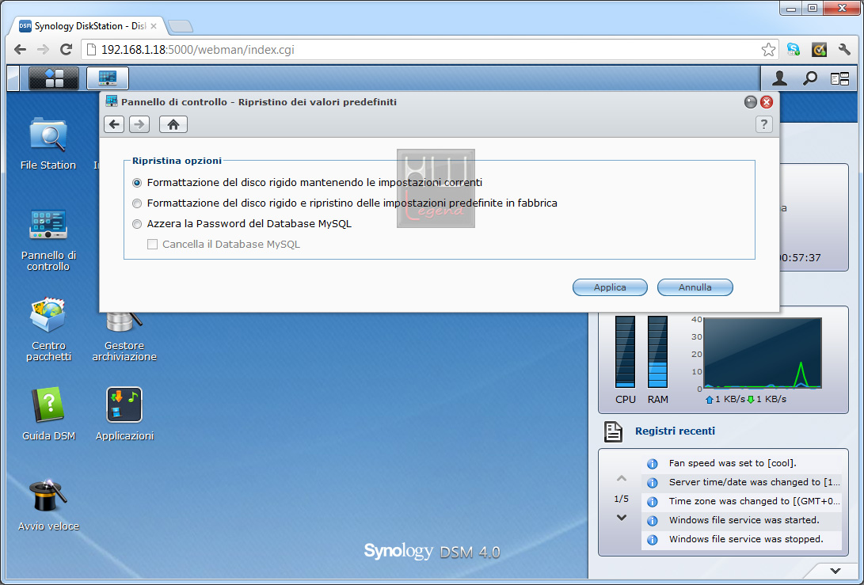
Task: Click the RAM usage bar
Action: coord(657,352)
